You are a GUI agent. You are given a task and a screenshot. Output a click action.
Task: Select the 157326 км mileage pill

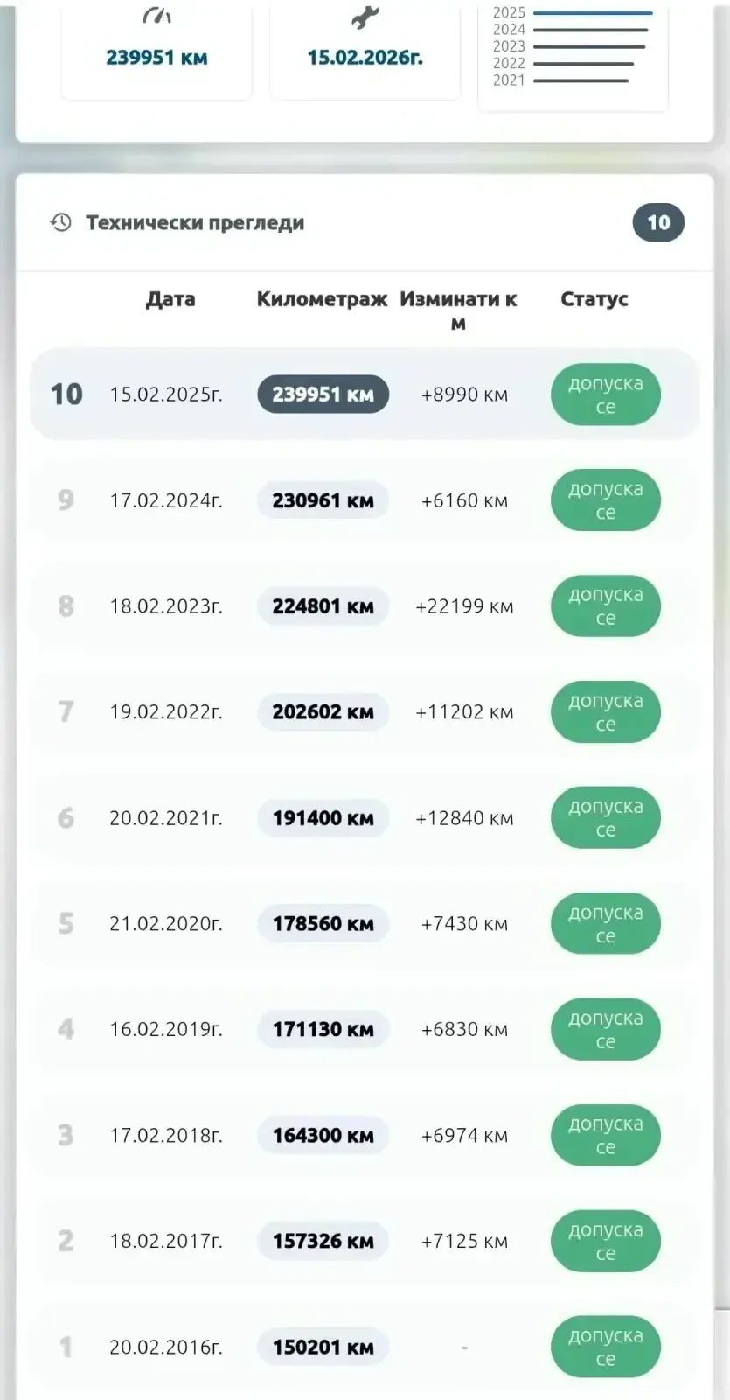(x=323, y=1241)
